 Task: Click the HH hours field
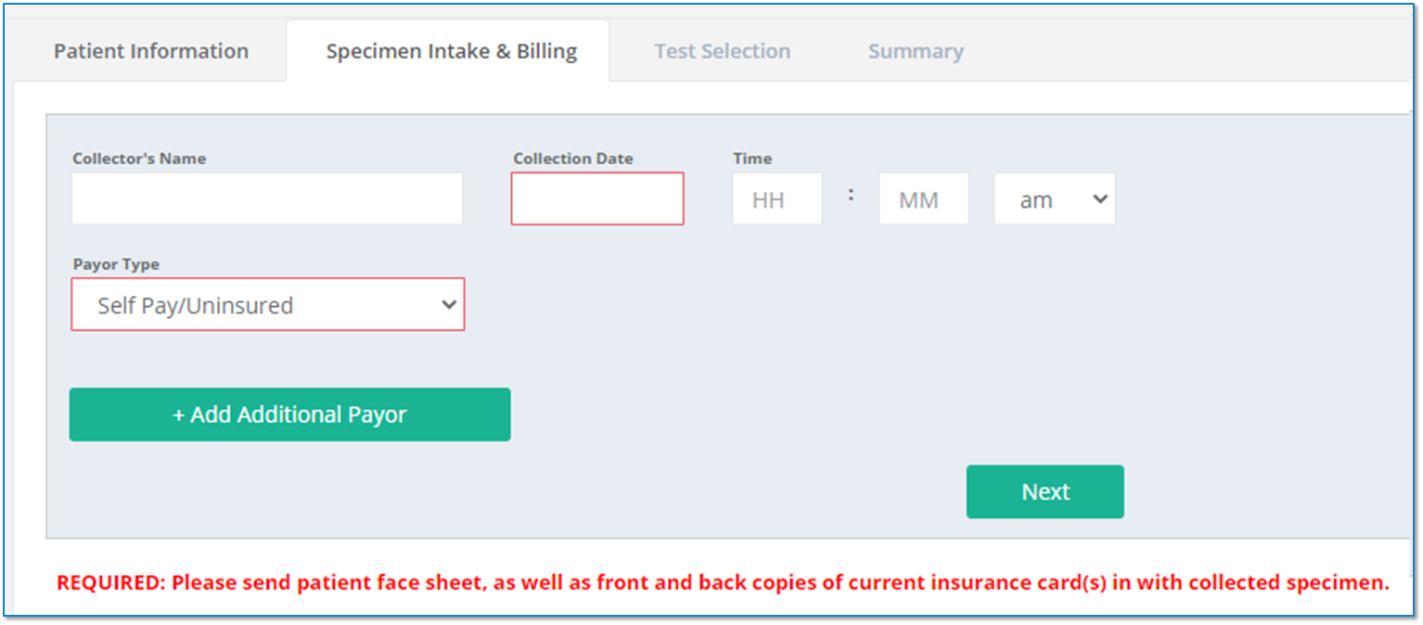click(776, 198)
